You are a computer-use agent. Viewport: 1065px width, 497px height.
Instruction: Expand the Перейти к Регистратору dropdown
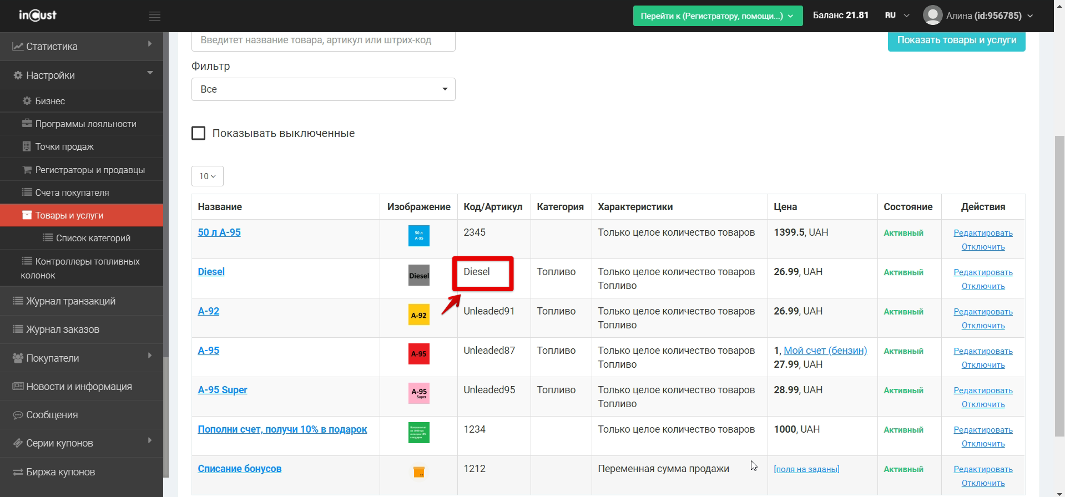pyautogui.click(x=717, y=16)
